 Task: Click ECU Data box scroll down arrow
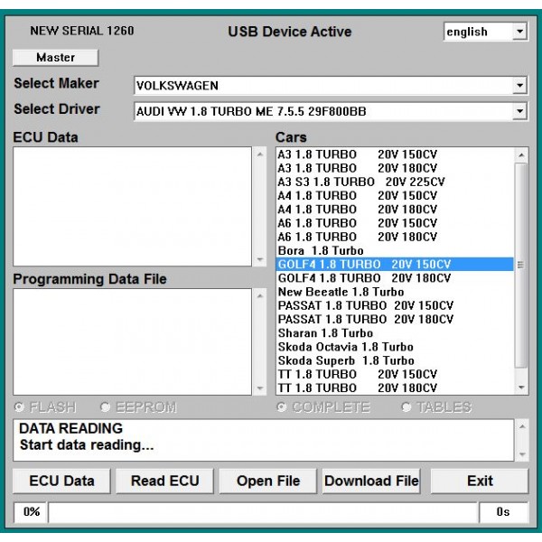point(260,259)
